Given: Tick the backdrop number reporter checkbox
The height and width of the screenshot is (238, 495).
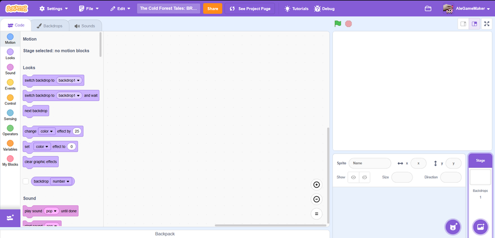Looking at the screenshot, I should pos(25,182).
